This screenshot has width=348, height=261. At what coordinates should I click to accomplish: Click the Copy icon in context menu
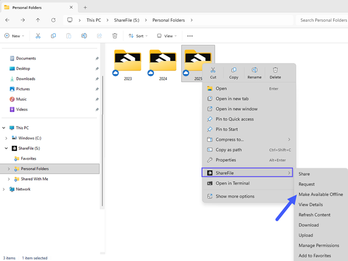pos(234,73)
